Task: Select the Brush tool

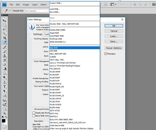Action: coord(4,52)
